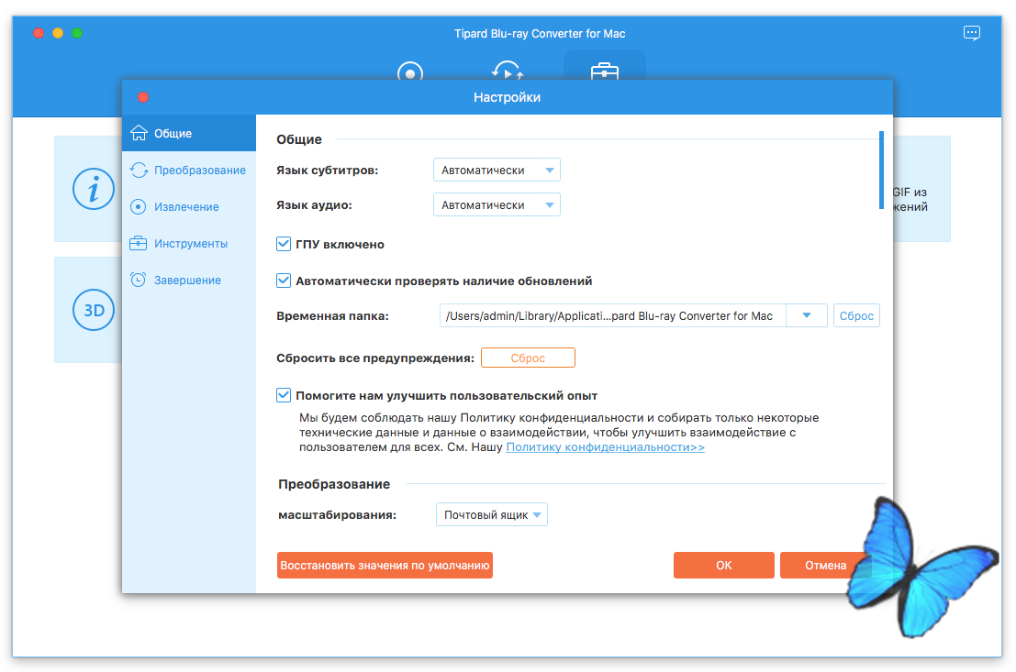The height and width of the screenshot is (672, 1016).
Task: Click Восстановить значения по умолчанию button
Action: (x=385, y=565)
